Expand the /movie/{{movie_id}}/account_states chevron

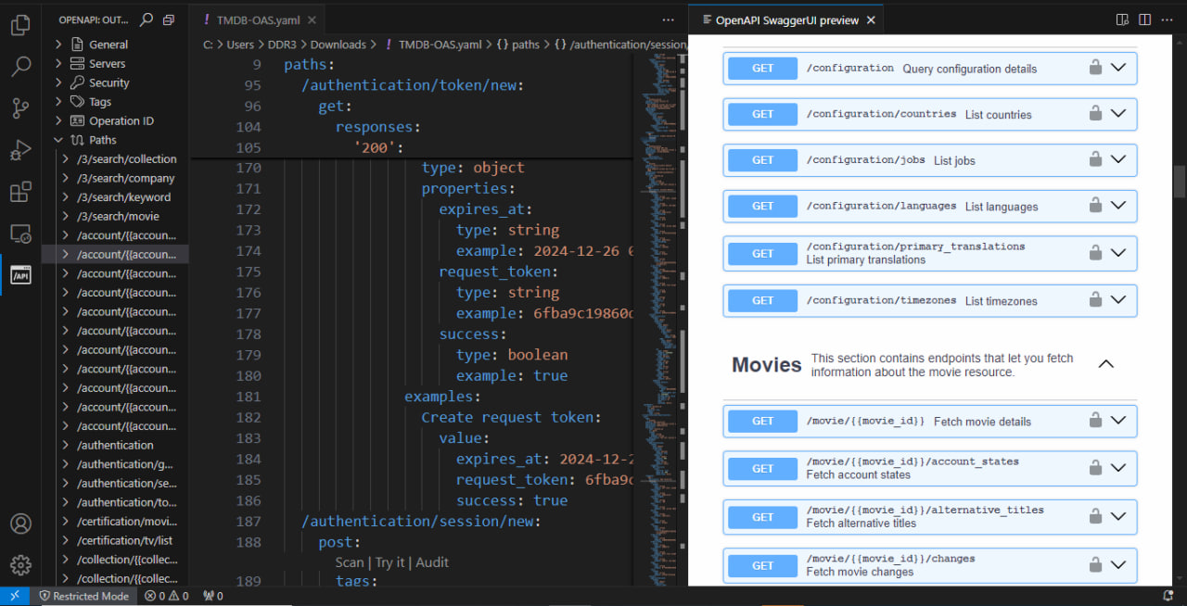(x=1118, y=468)
